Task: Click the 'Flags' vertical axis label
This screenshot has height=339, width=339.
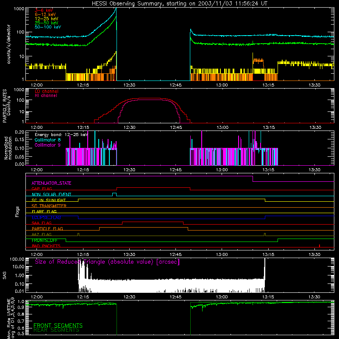Action: 17,211
